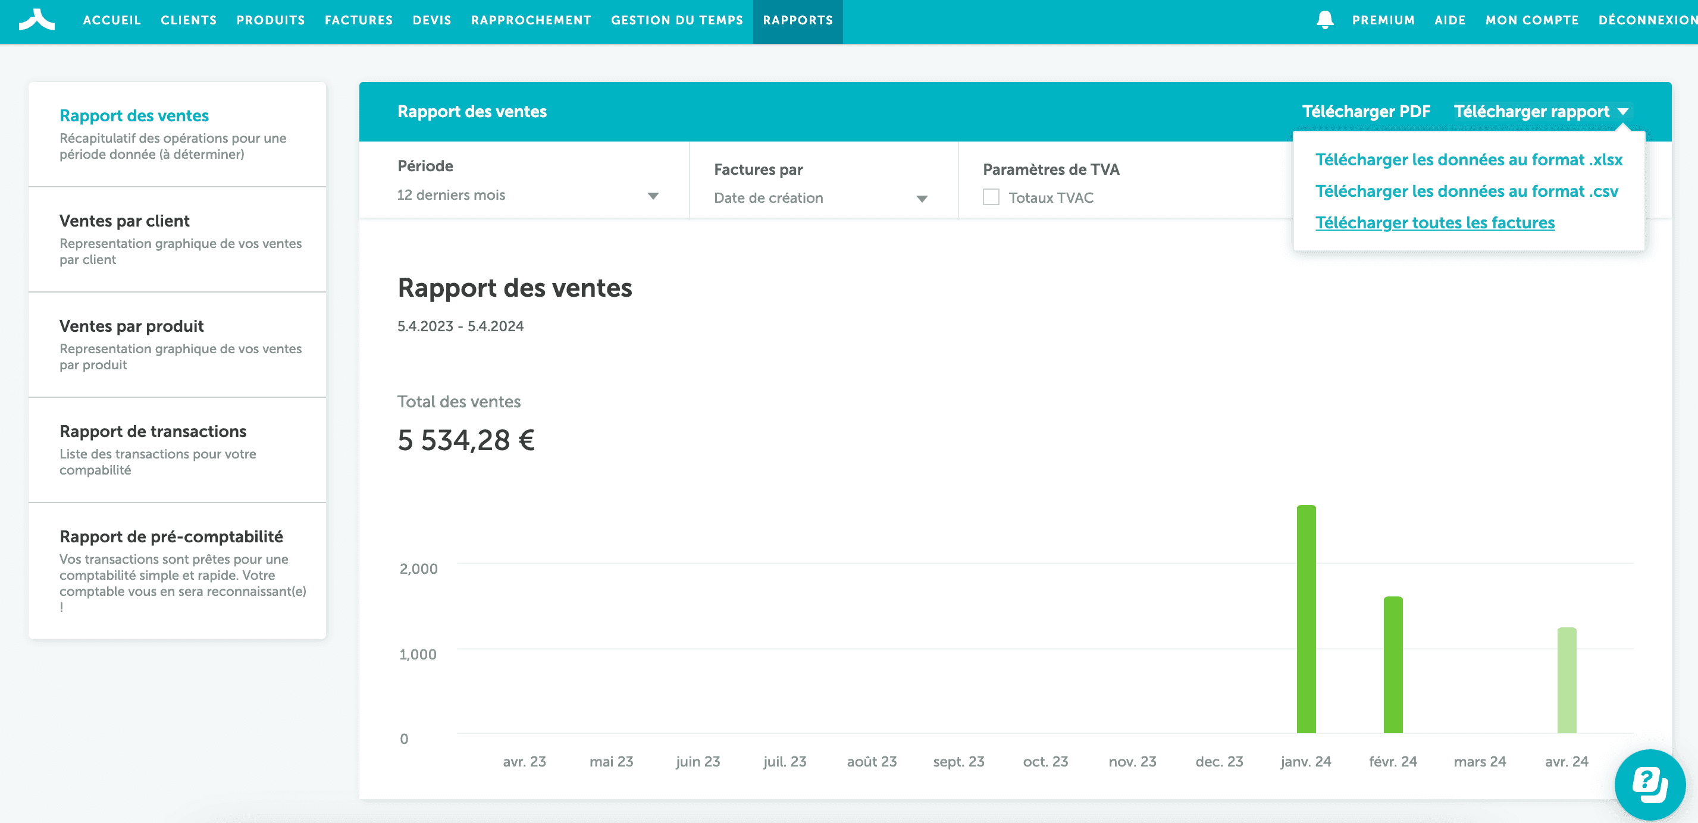1698x823 pixels.
Task: Go to the Gestion du temps menu
Action: pos(676,20)
